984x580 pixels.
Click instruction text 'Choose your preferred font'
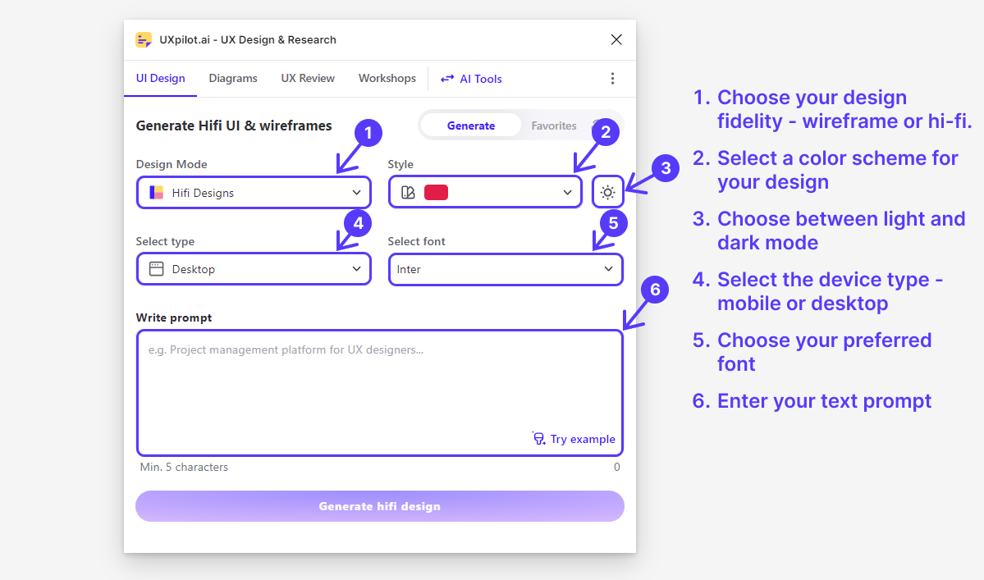click(824, 352)
